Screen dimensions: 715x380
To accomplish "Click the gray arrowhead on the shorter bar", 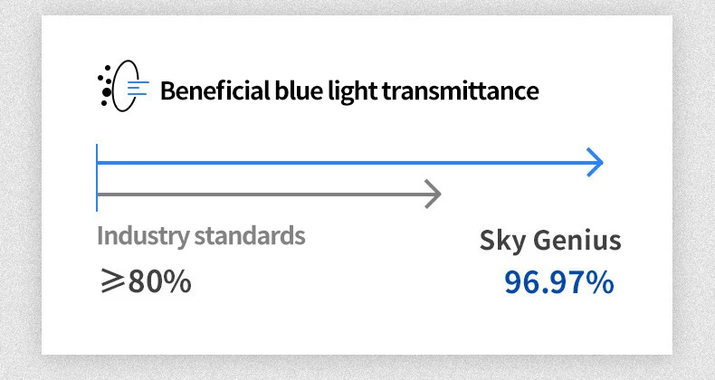I will (x=433, y=194).
